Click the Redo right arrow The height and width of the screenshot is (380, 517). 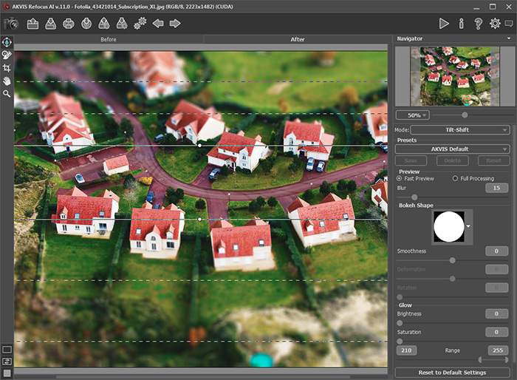pos(175,24)
